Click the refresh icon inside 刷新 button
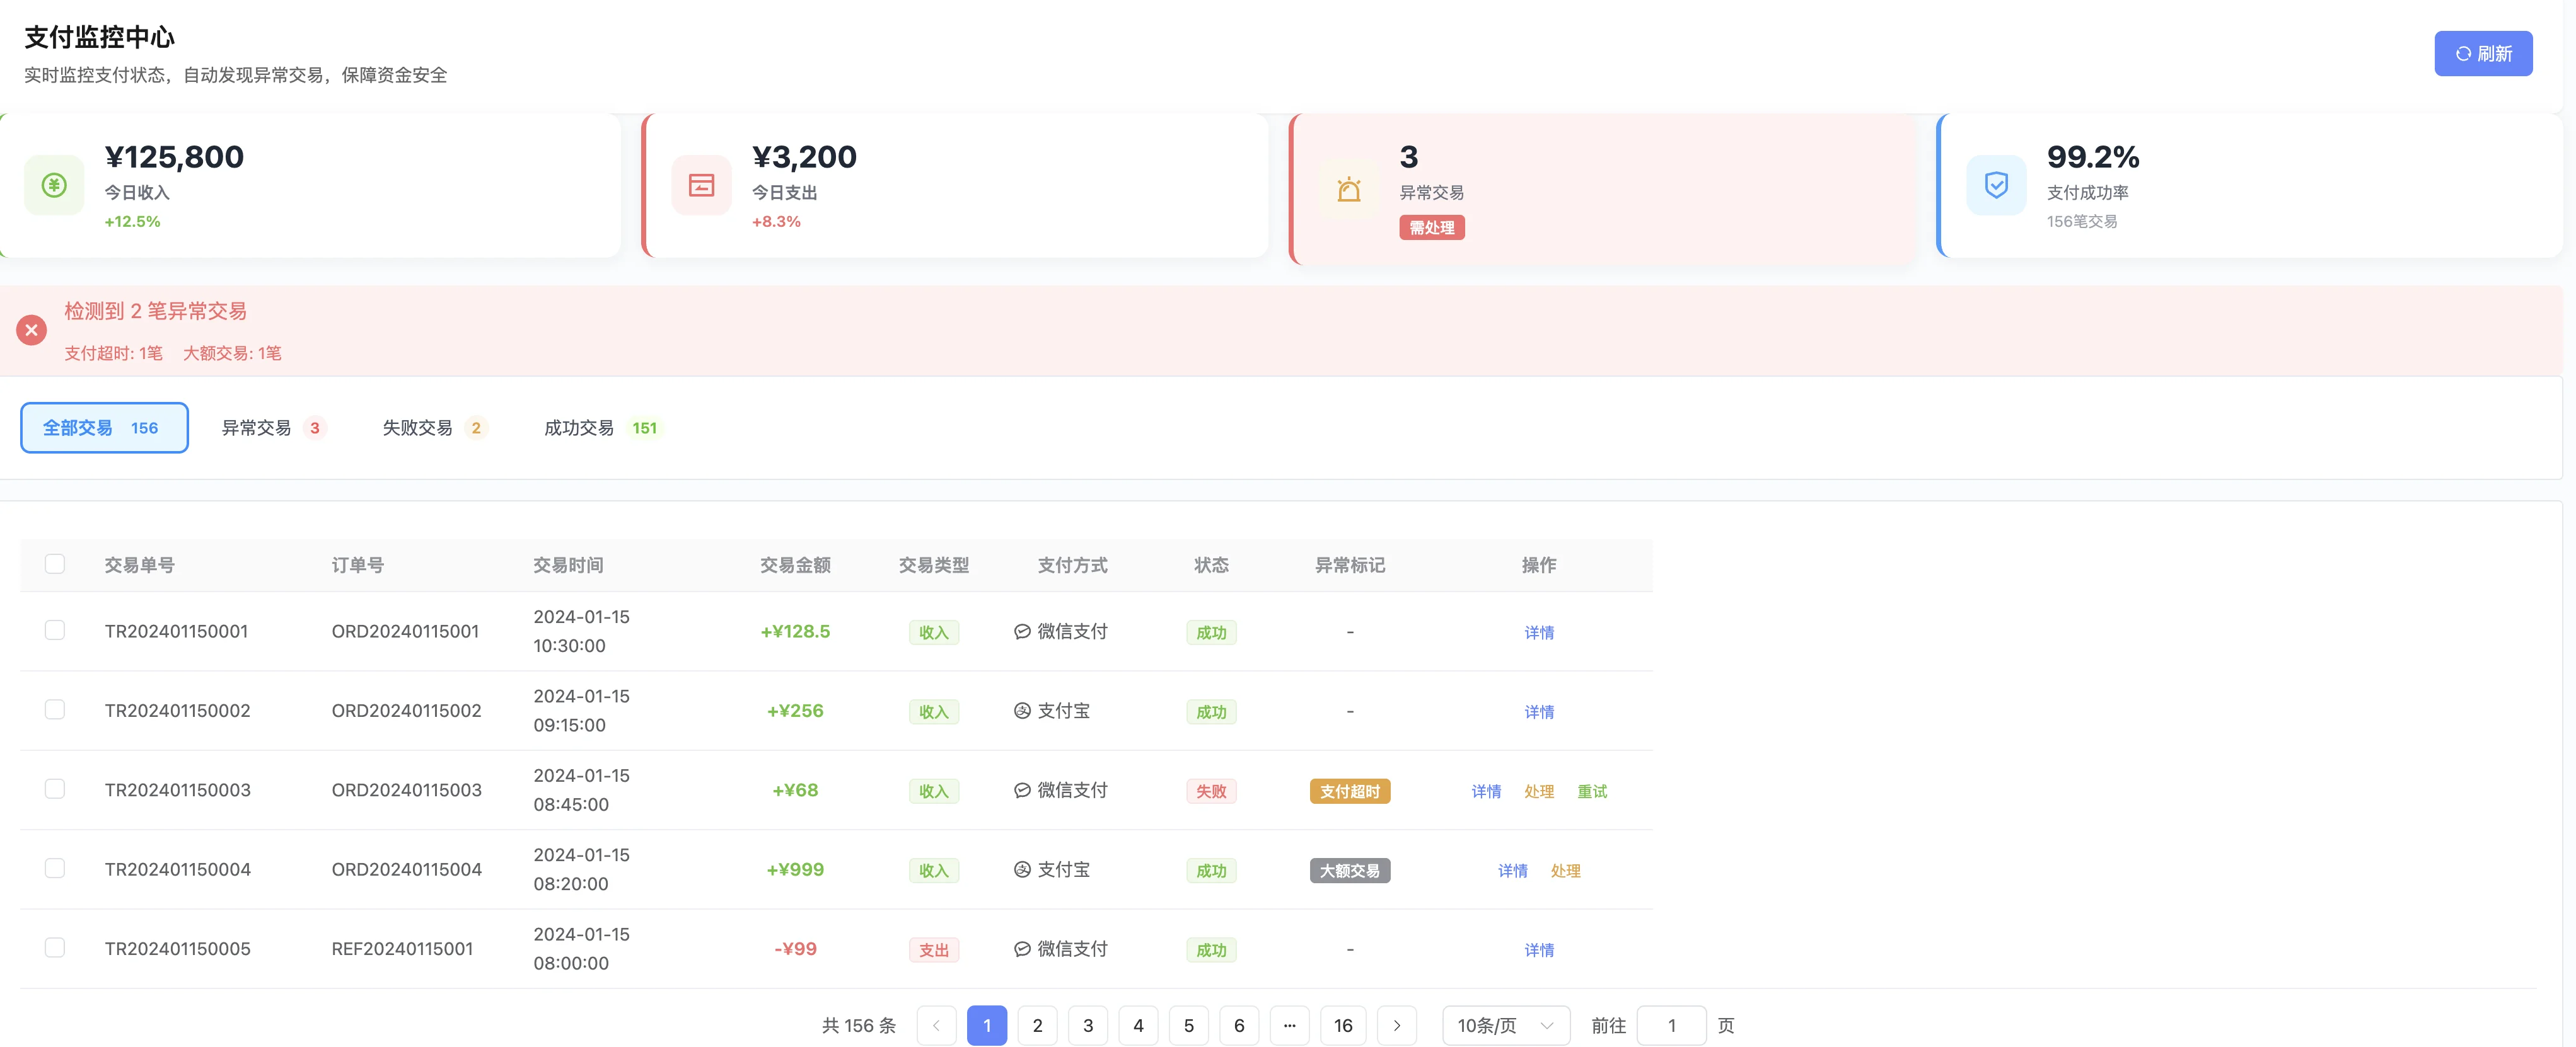 coord(2462,53)
